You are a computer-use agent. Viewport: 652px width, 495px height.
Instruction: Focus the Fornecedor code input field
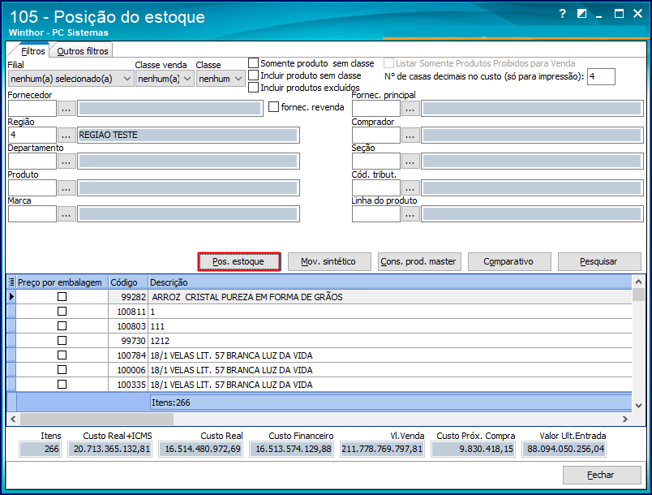[32, 109]
